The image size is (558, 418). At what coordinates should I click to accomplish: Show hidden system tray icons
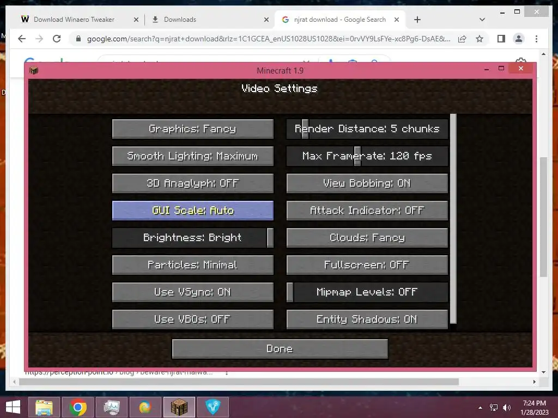[481, 408]
